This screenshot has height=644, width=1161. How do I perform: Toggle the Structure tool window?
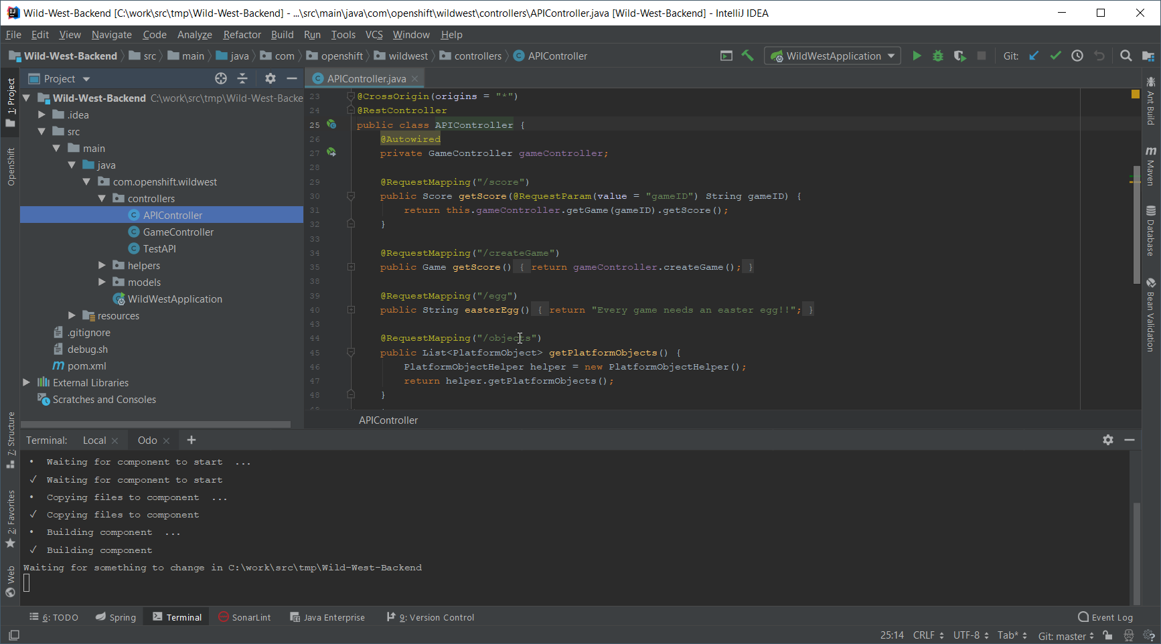coord(11,440)
